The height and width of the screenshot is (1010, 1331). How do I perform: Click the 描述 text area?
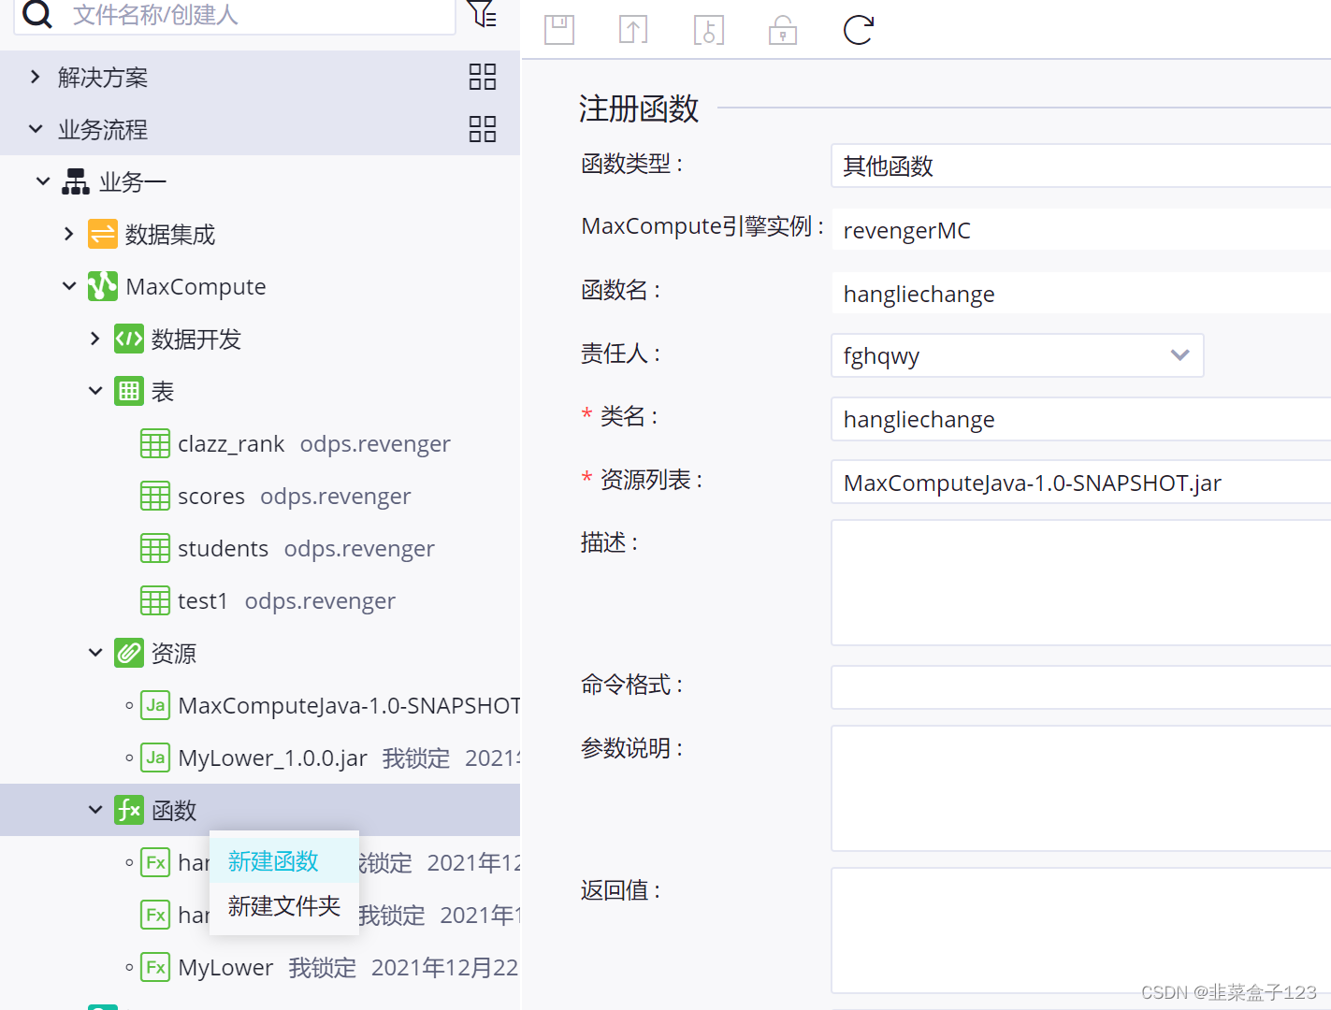(x=1080, y=583)
